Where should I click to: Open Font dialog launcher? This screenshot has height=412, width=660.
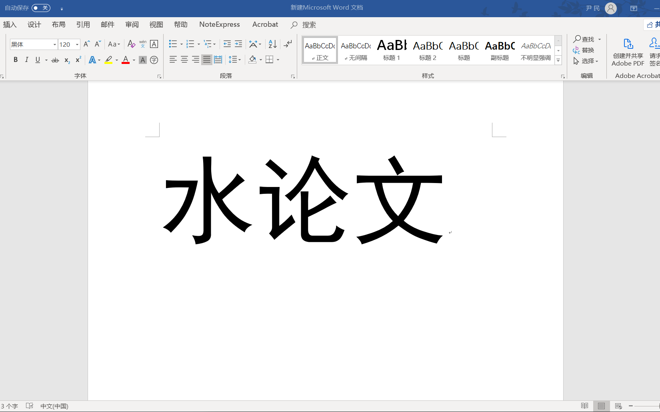click(159, 76)
